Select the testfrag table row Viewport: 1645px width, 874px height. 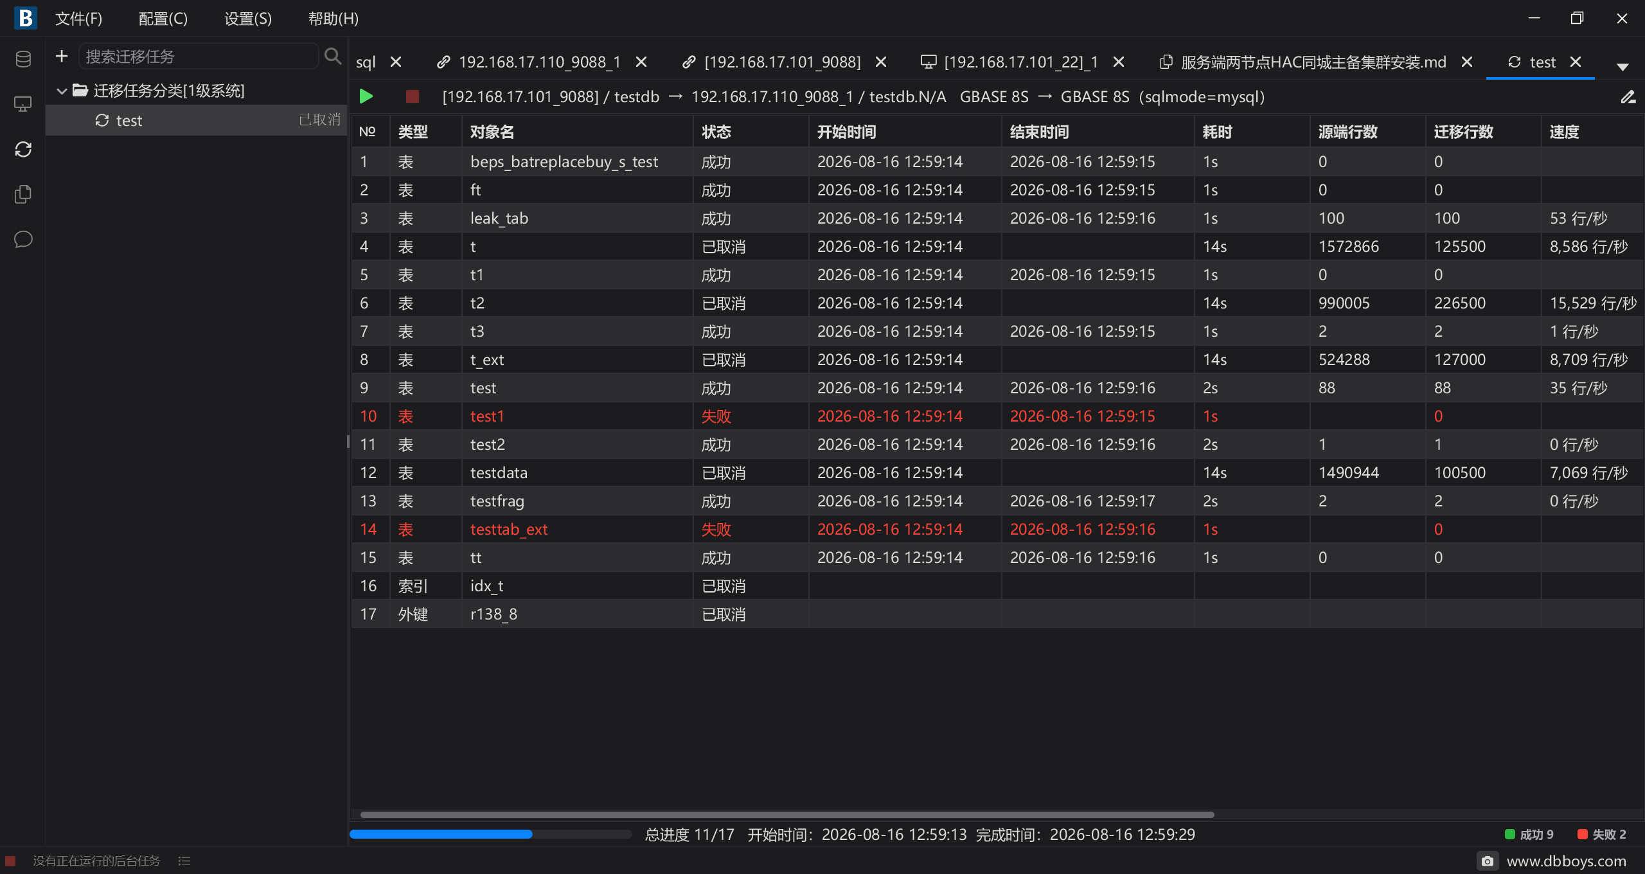997,501
